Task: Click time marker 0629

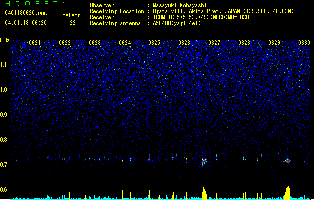Action: [x=274, y=43]
